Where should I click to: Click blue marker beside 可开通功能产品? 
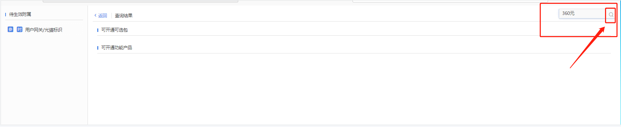(98, 48)
